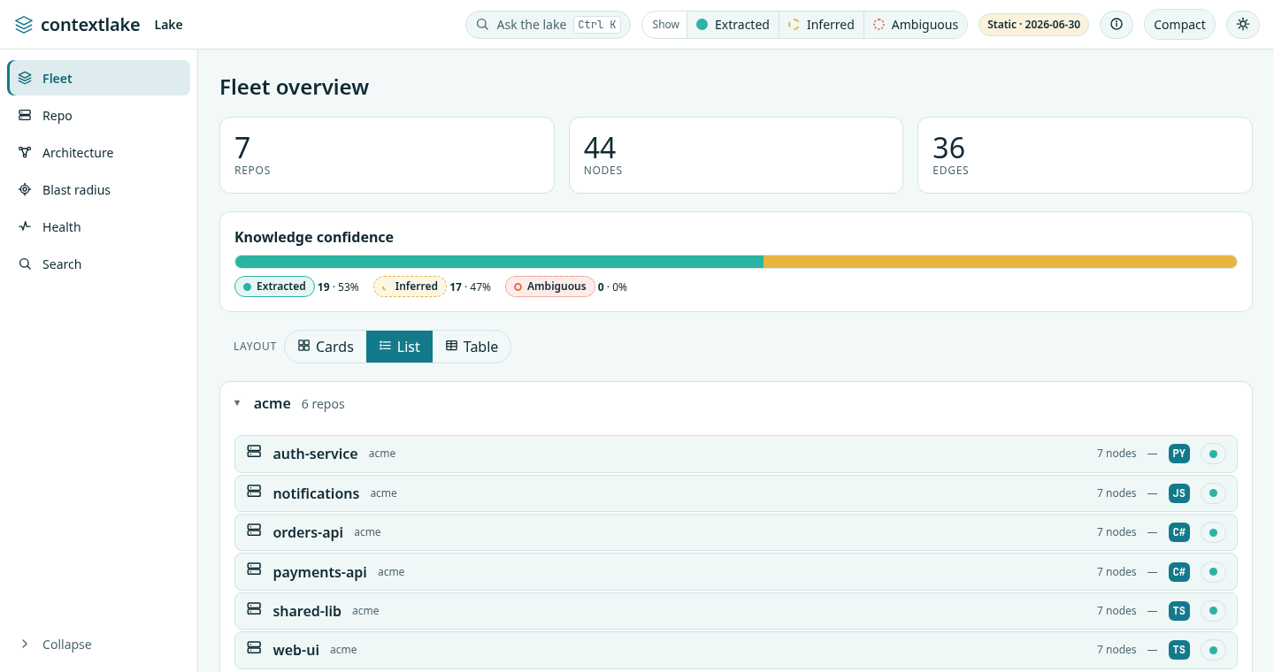
Task: Click the contextlake logo icon
Action: pos(24,25)
